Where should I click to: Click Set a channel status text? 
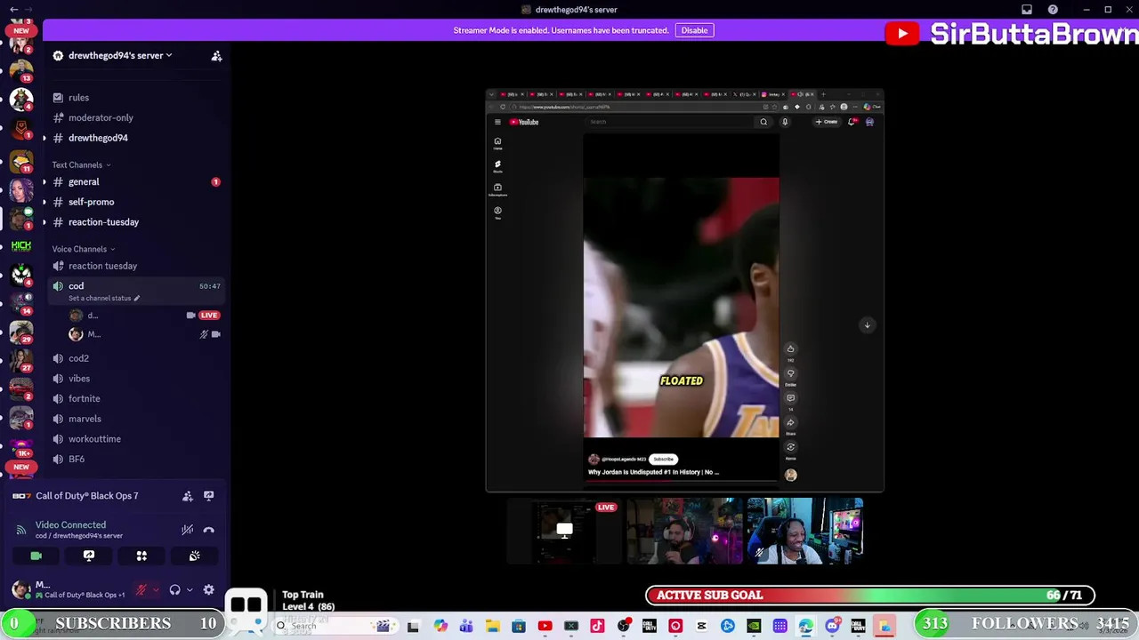point(100,298)
